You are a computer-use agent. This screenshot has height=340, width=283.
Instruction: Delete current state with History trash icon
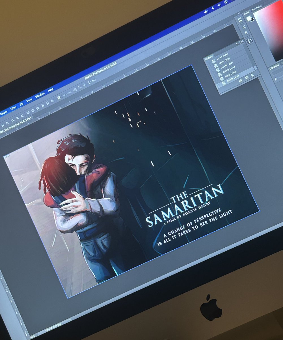[x=252, y=75]
